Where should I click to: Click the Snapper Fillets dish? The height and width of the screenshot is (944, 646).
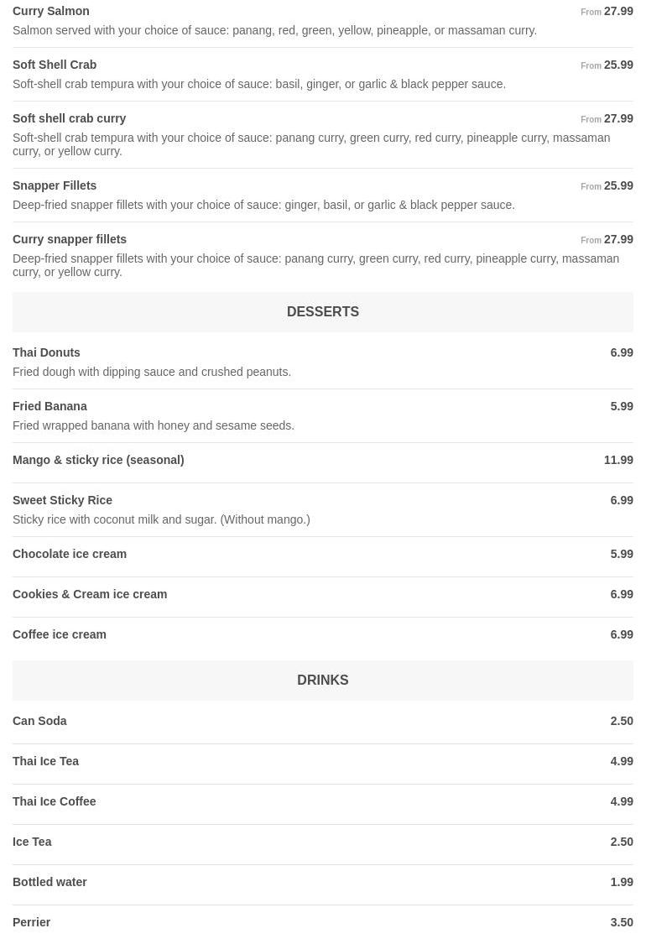point(55,185)
